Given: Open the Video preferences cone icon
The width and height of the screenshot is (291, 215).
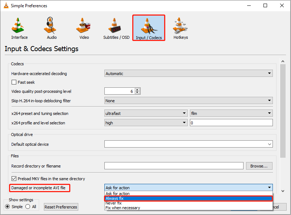Looking at the screenshot, I should pos(83,25).
